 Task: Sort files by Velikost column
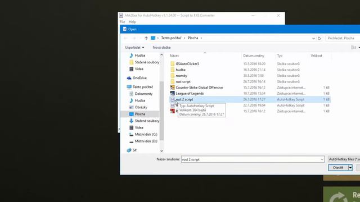(x=316, y=56)
